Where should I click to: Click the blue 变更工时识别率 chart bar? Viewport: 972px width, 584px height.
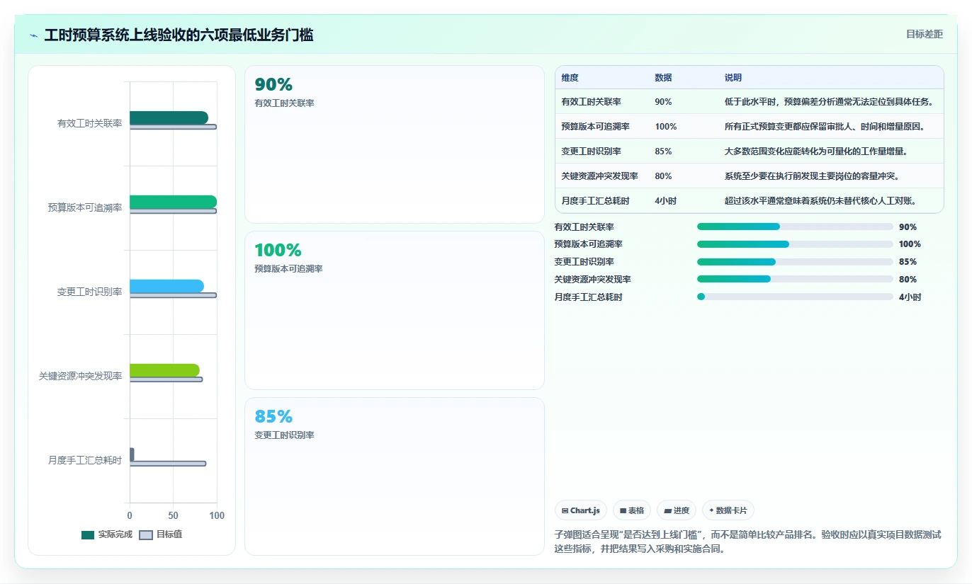pos(166,286)
